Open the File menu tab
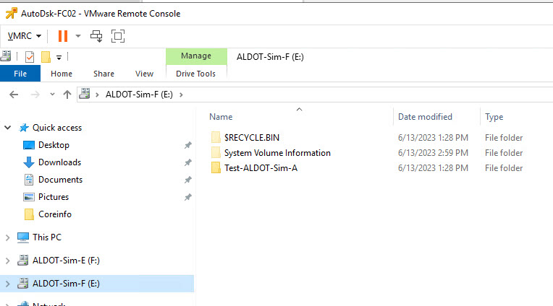The height and width of the screenshot is (306, 553). (x=20, y=74)
